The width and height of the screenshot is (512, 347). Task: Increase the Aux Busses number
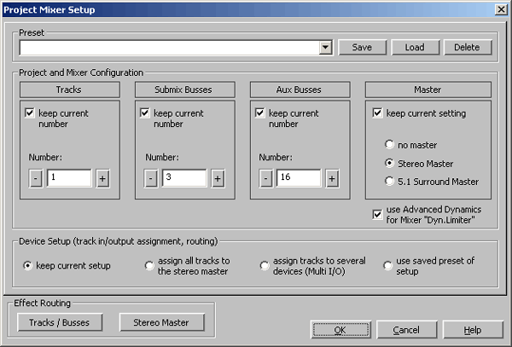tap(332, 178)
